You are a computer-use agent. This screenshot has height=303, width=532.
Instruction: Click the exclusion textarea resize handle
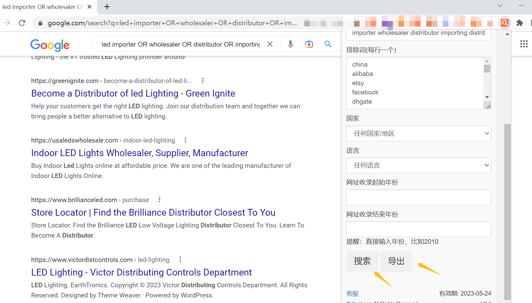click(488, 106)
